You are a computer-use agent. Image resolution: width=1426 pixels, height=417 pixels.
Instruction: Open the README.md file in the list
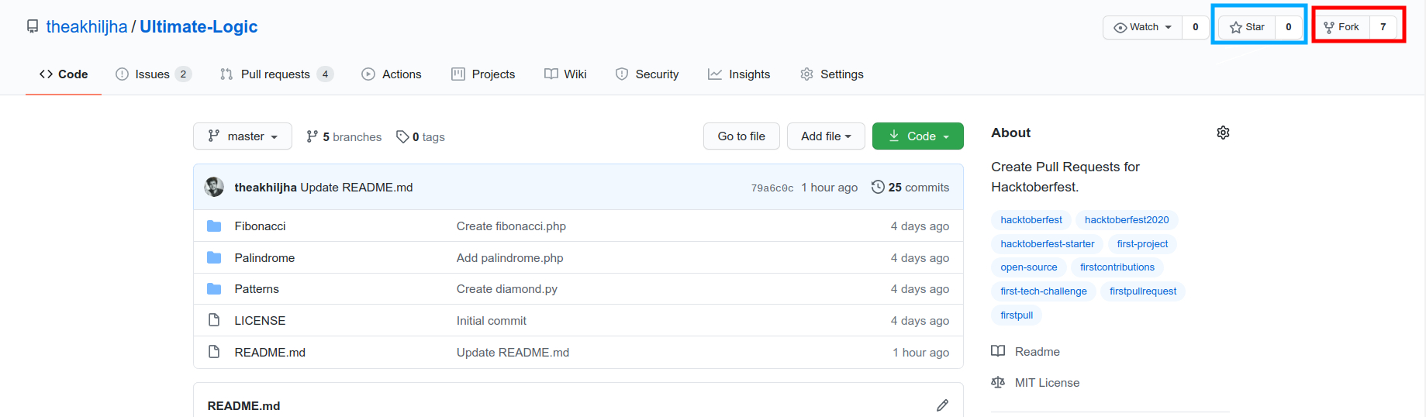click(x=270, y=353)
